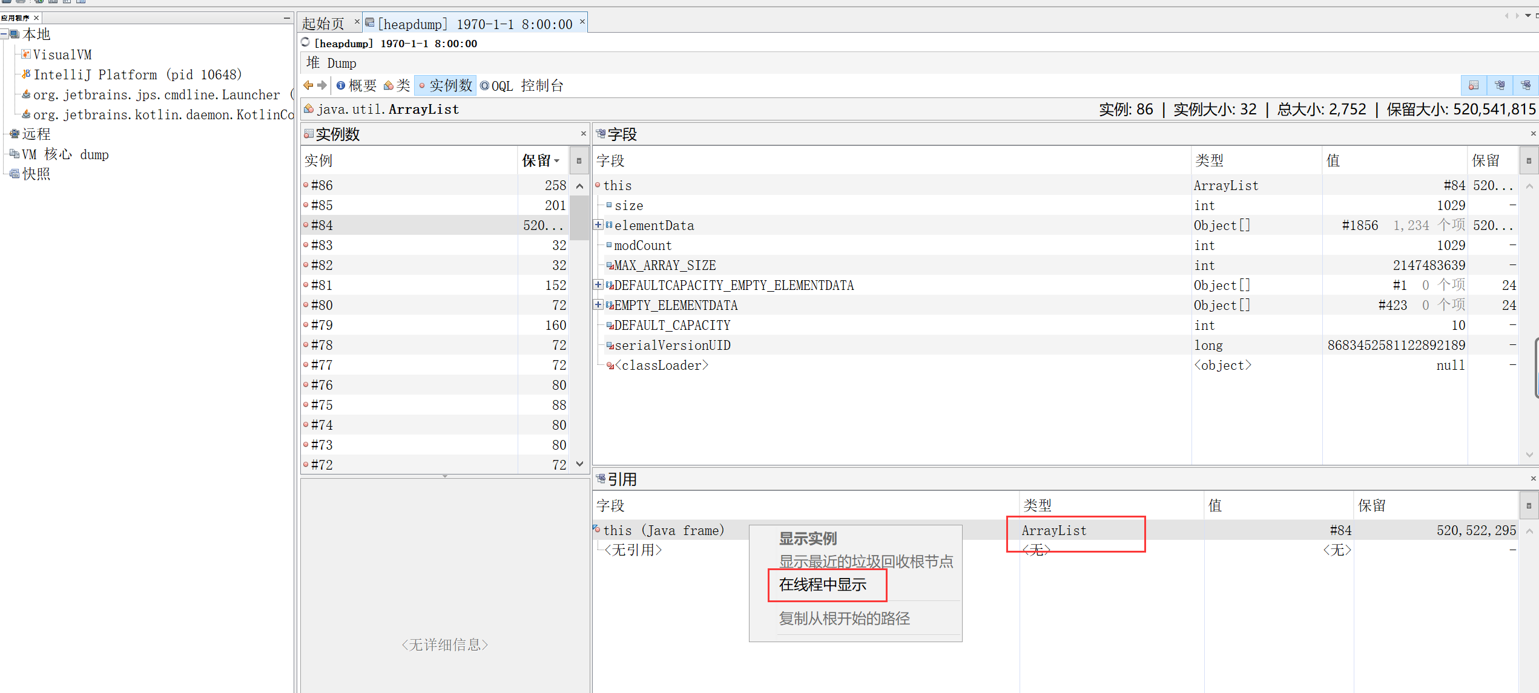Choose 显示实例 from context menu
Image resolution: width=1539 pixels, height=693 pixels.
pos(855,538)
